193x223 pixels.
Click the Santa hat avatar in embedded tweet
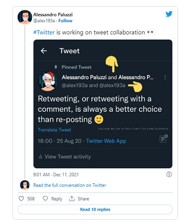click(x=48, y=82)
